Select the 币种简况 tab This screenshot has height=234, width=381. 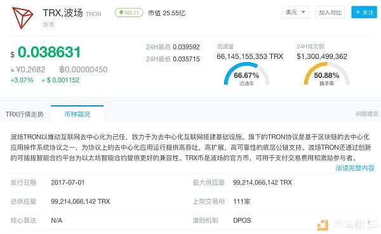coord(77,114)
